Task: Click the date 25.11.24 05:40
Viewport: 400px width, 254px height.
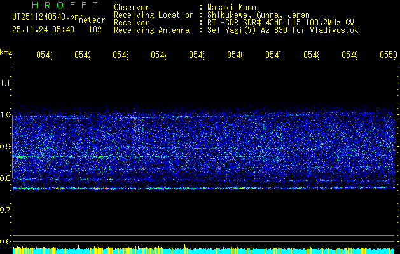Action: point(43,30)
